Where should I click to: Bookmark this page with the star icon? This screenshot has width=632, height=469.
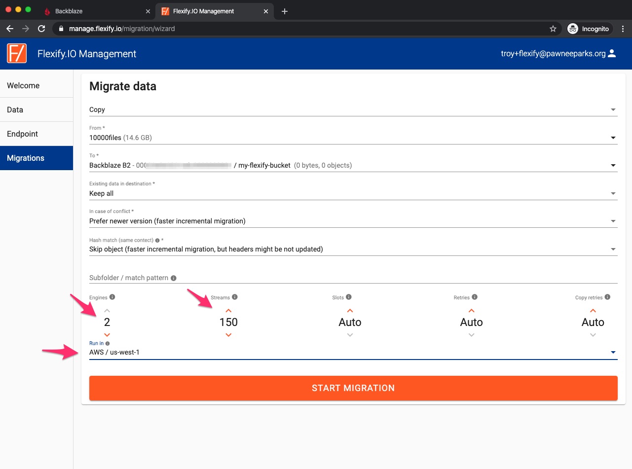tap(553, 29)
